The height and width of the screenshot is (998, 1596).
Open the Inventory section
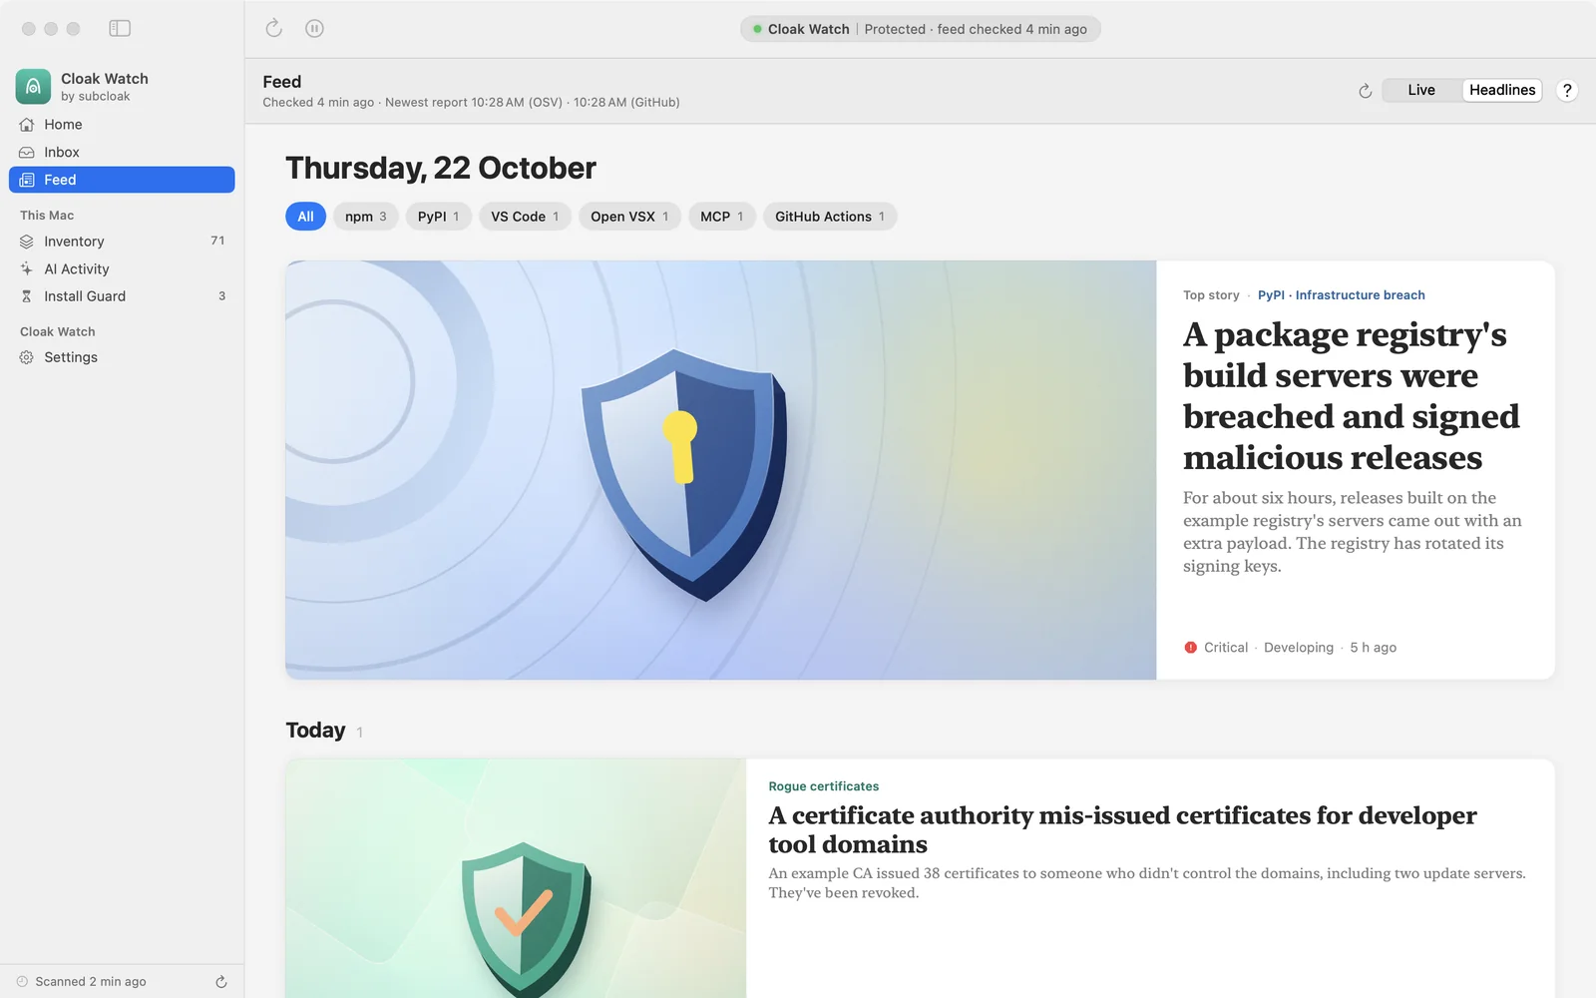click(x=122, y=242)
